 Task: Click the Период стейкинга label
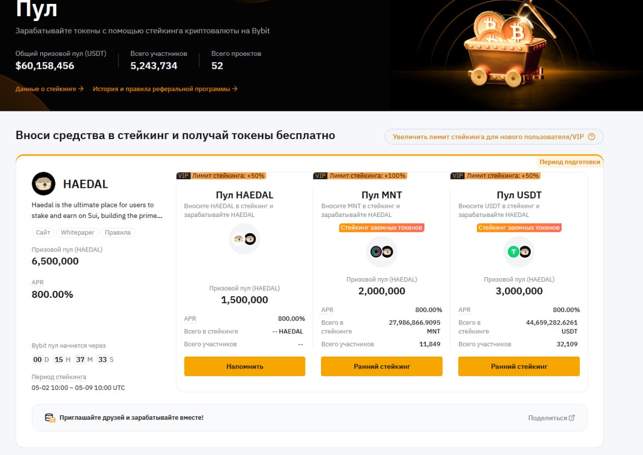point(59,377)
